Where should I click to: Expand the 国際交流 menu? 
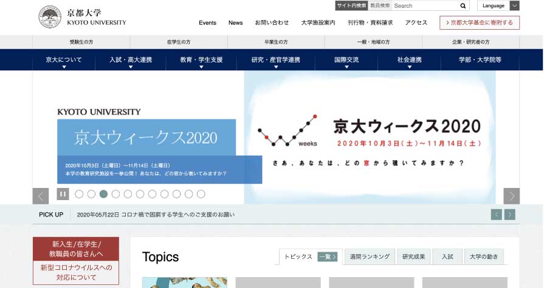[x=346, y=60]
